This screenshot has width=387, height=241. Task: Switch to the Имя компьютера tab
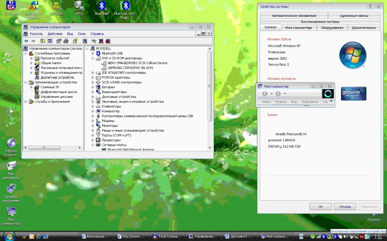[298, 28]
